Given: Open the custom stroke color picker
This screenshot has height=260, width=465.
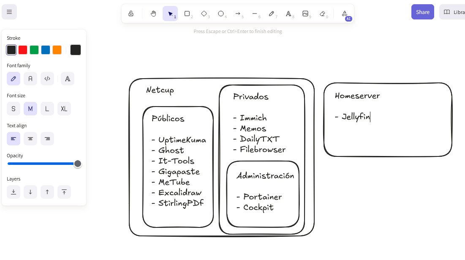Looking at the screenshot, I should (76, 50).
